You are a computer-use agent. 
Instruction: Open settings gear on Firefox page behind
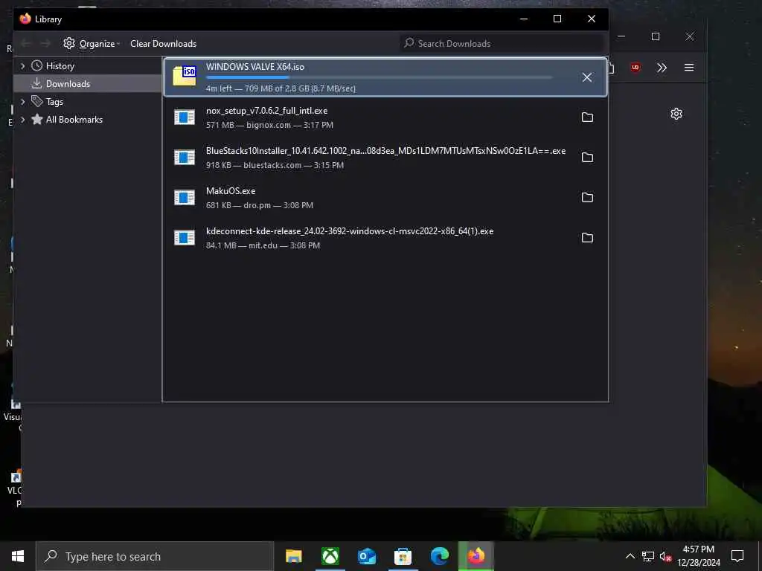676,114
